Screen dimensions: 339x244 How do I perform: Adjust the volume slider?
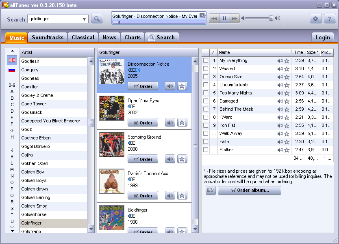(271, 18)
